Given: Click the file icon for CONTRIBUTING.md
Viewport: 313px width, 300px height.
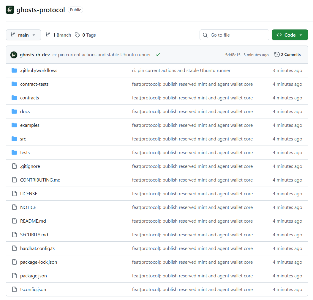Looking at the screenshot, I should click(x=14, y=180).
